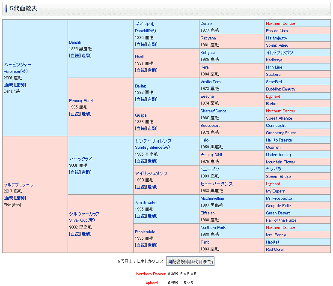Open the Habitat link
333x286 pixels.
[x=273, y=242]
